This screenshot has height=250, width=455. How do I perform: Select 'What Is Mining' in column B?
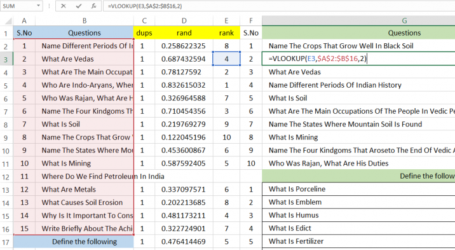coord(85,163)
